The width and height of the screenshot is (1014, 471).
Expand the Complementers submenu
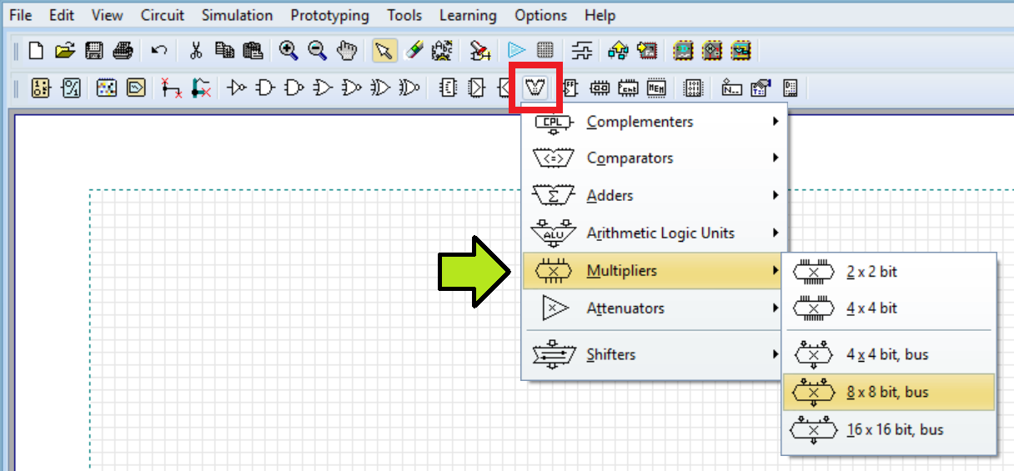[x=655, y=122]
